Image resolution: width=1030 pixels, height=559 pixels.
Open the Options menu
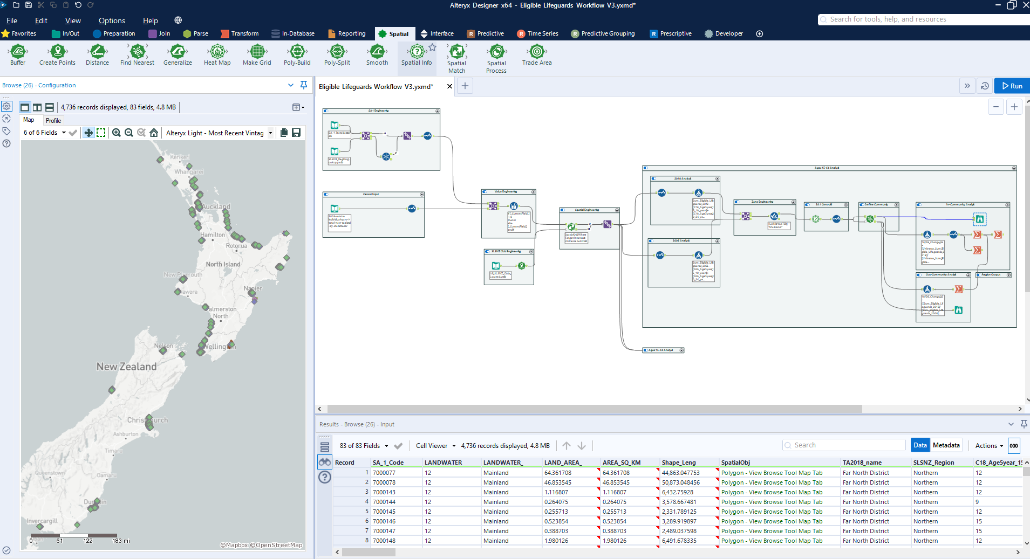[112, 20]
